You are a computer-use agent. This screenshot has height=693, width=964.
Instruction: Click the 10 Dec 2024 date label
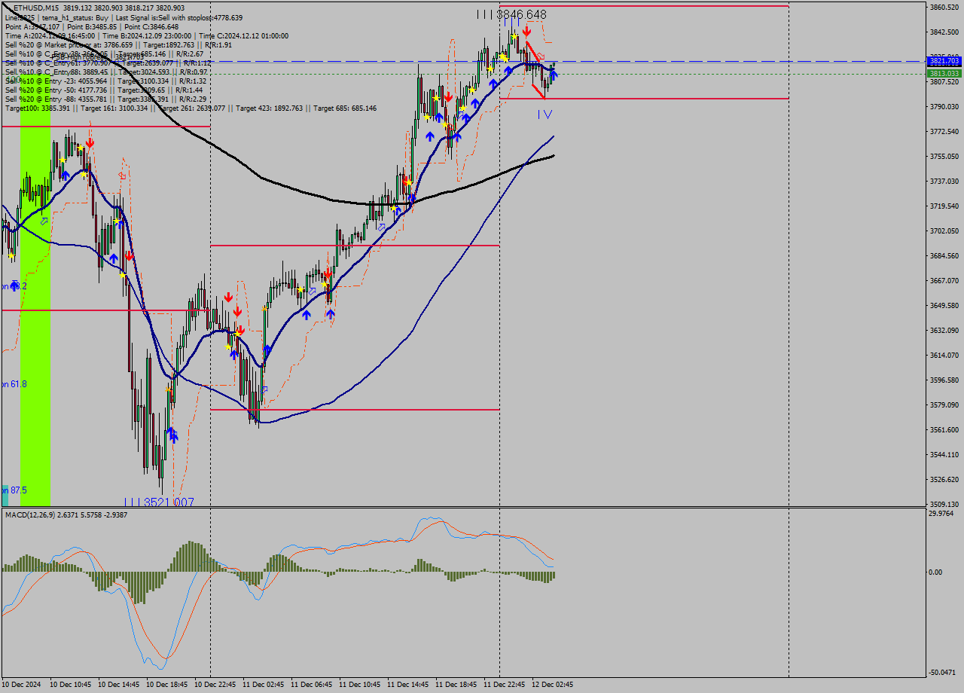coord(23,685)
